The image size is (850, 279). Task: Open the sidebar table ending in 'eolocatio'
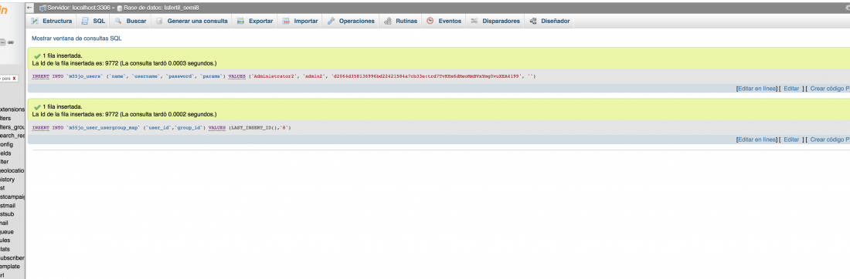tap(12, 171)
